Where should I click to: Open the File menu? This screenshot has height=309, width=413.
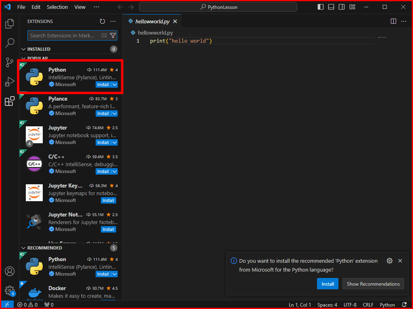point(21,7)
